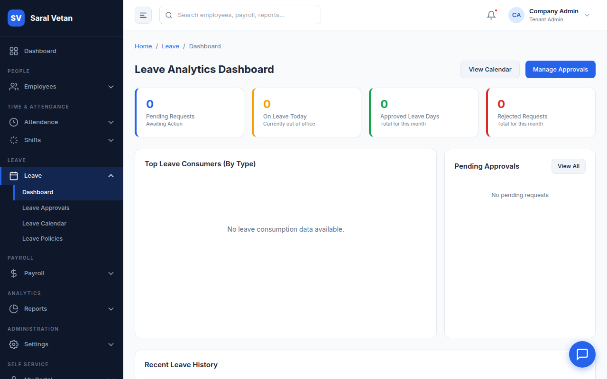Click 'No pending requests' text
This screenshot has height=379, width=607.
point(520,195)
